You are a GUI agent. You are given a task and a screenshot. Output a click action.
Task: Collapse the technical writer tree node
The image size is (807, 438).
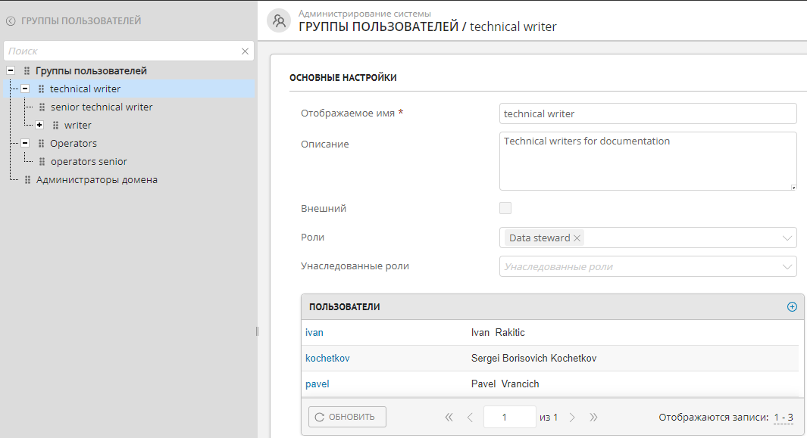pyautogui.click(x=23, y=89)
